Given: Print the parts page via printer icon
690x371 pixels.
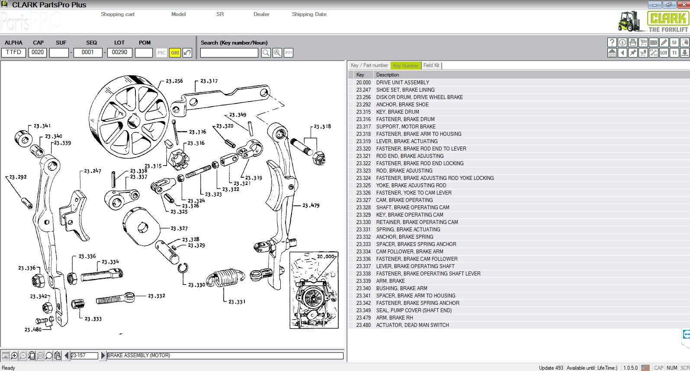Looking at the screenshot, I should (632, 42).
